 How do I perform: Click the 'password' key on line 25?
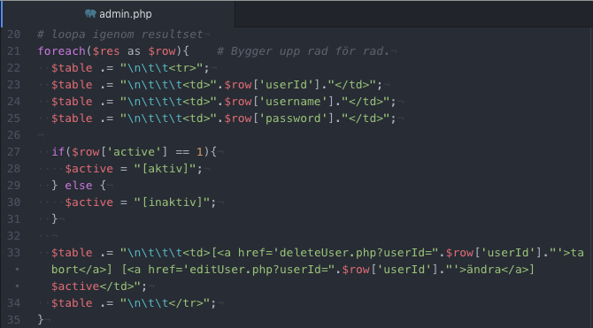[293, 118]
